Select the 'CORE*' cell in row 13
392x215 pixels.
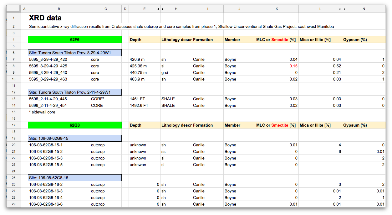point(106,99)
